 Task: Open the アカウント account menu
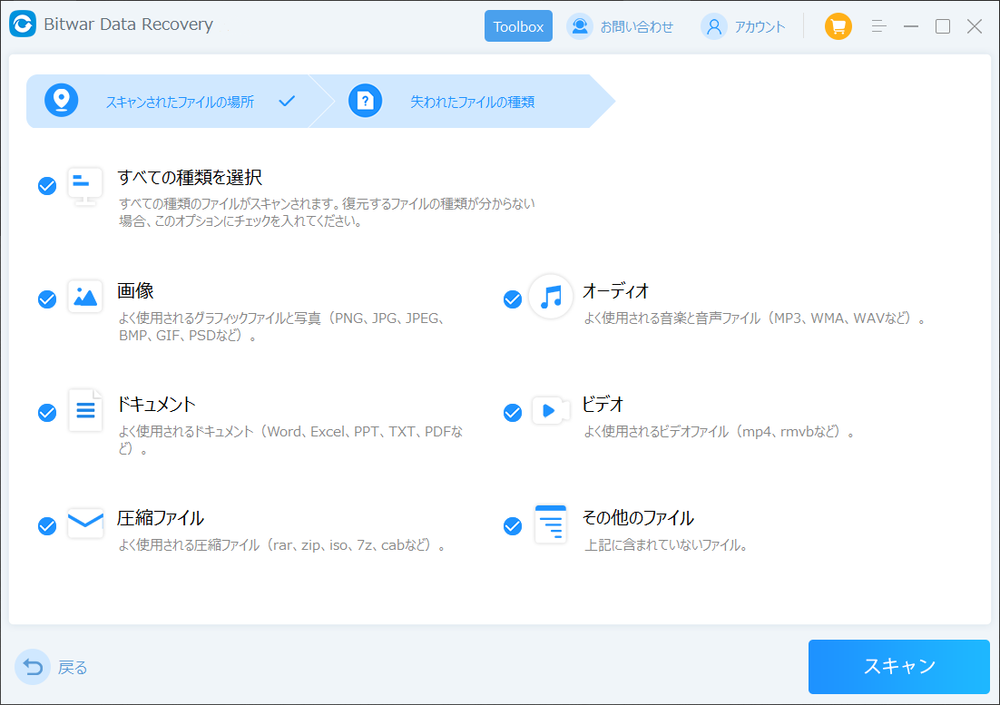tap(745, 26)
